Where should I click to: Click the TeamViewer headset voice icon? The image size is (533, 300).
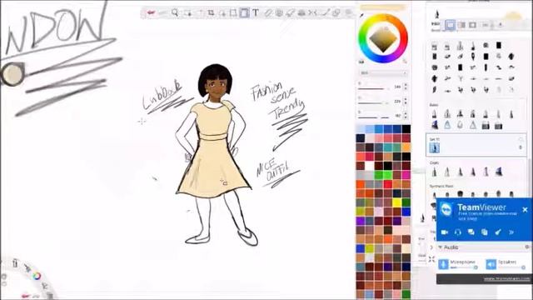(x=457, y=232)
